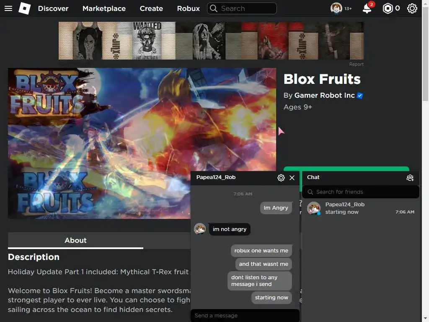Screen dimensions: 429x322
Task: Click the Papea124_Rob chat window title
Action: coord(216,177)
